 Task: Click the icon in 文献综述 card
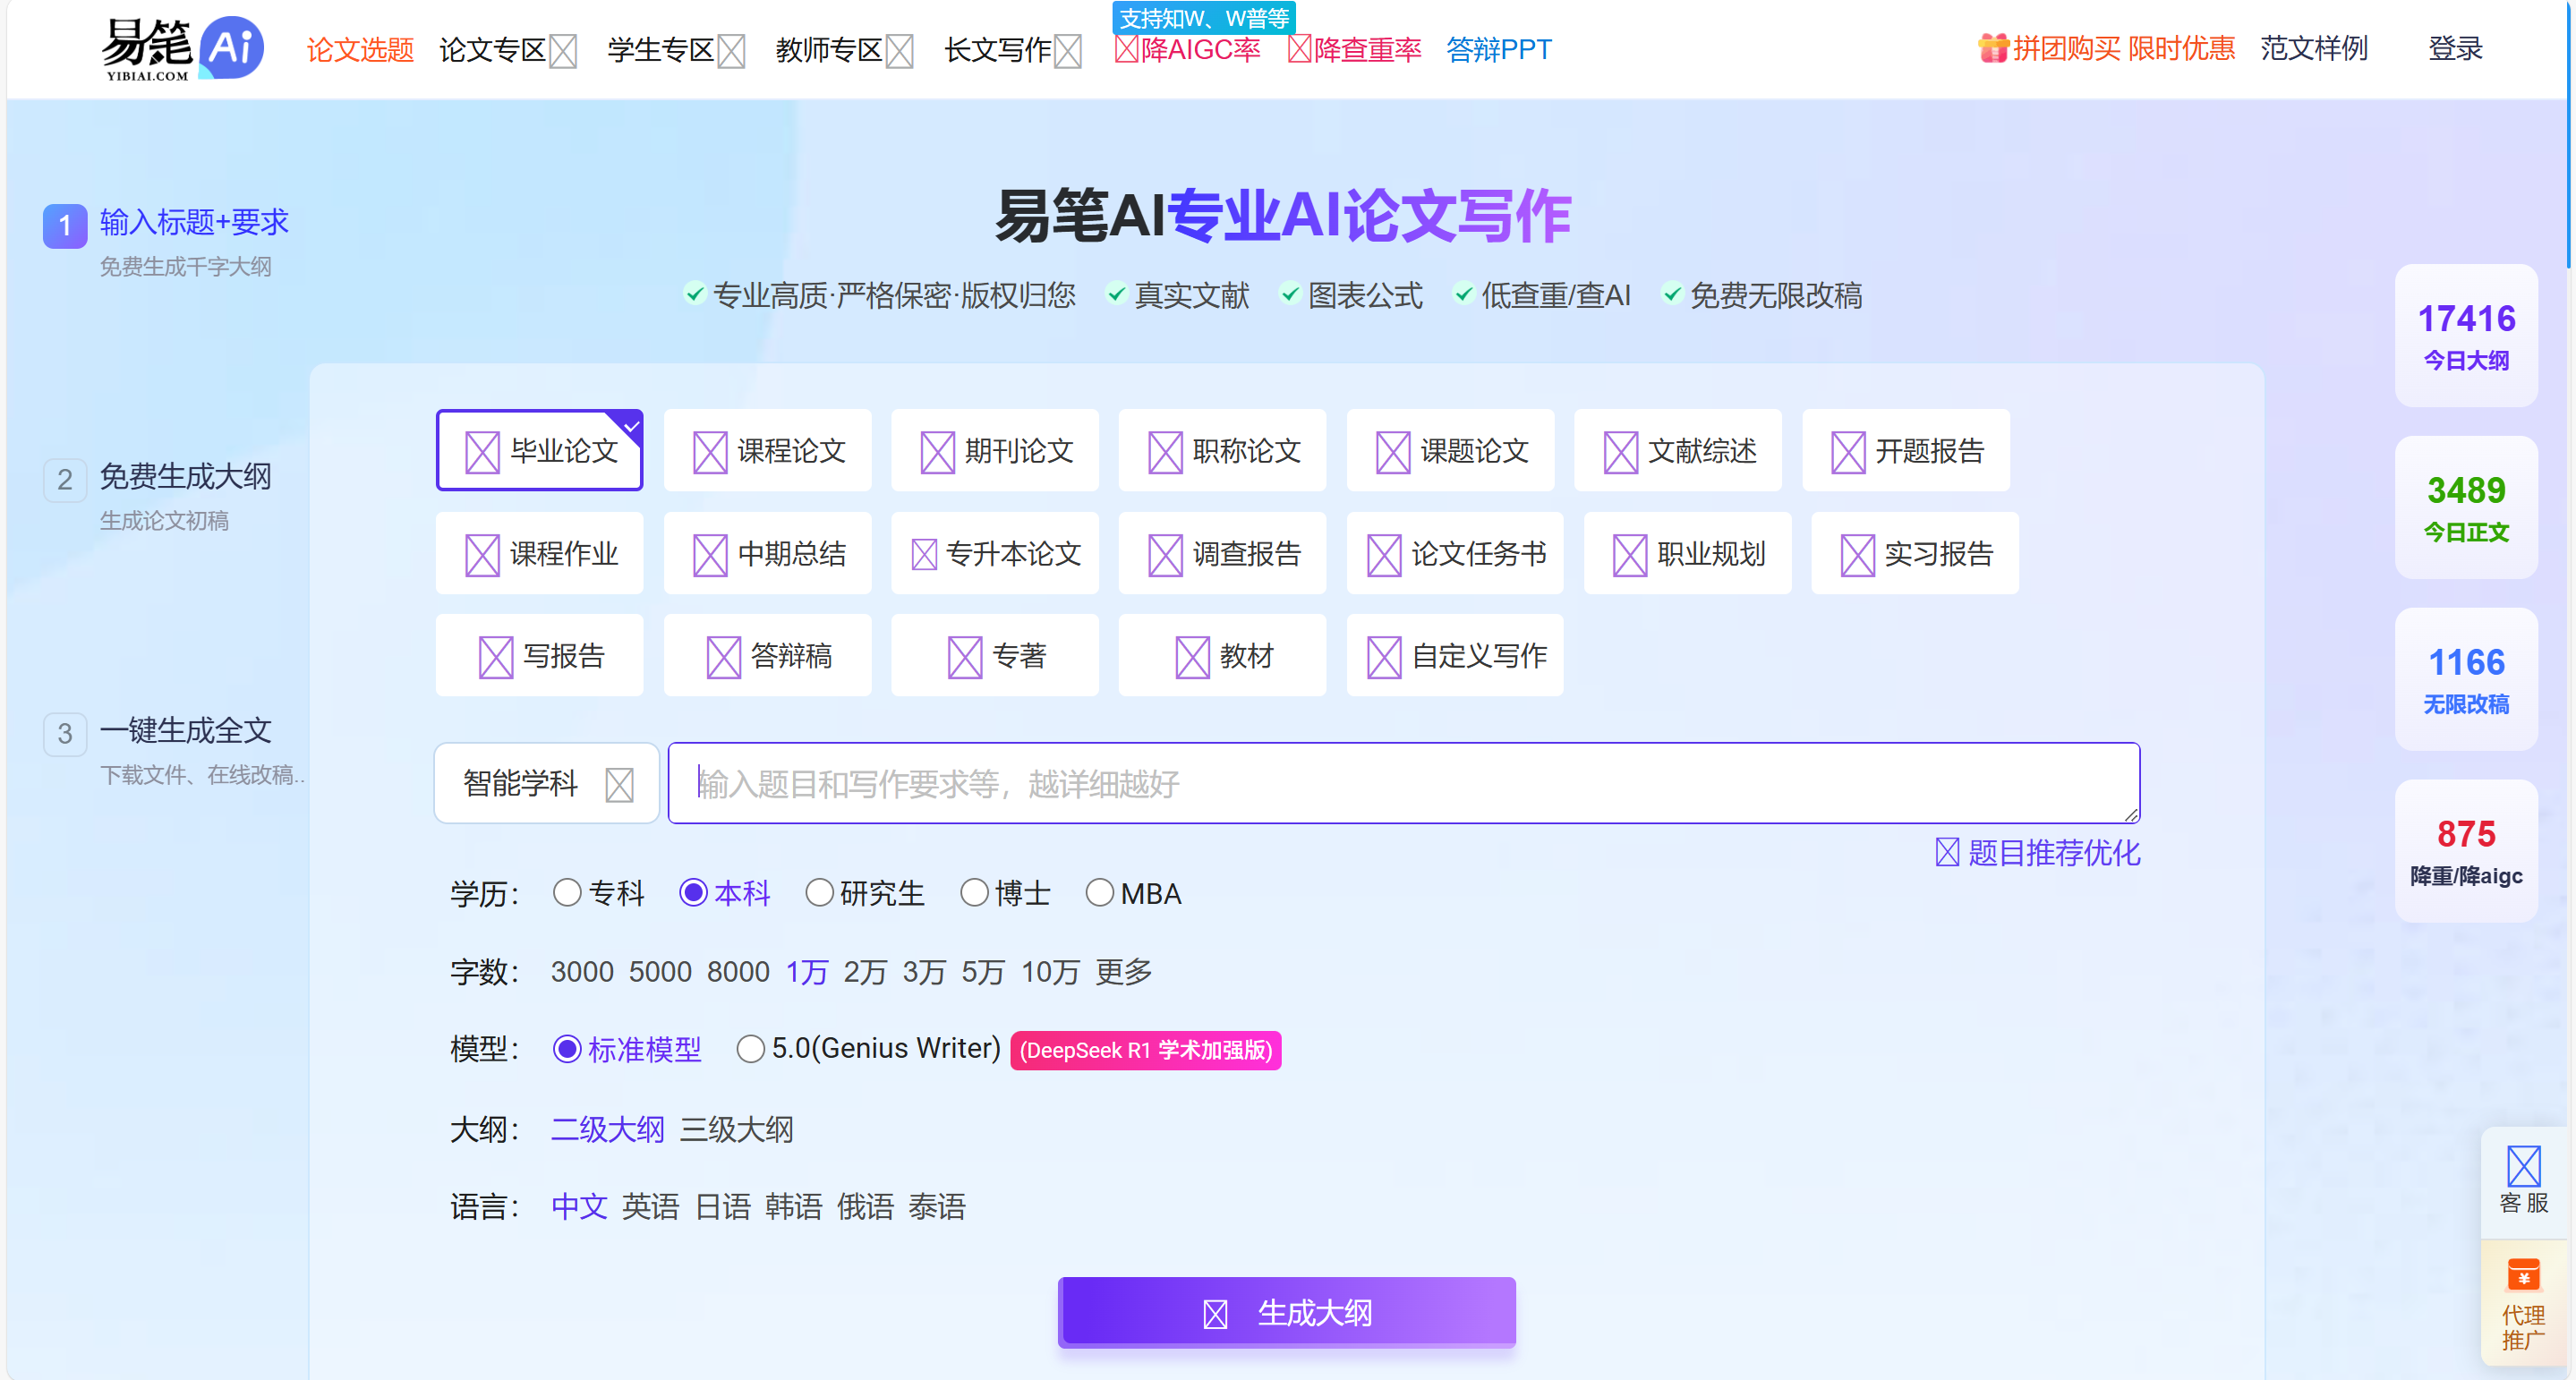click(x=1620, y=452)
